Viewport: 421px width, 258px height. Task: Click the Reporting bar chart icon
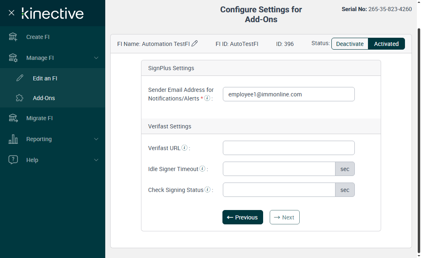(x=13, y=139)
